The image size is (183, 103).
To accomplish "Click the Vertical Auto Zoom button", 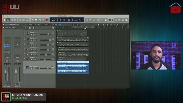I will 108,25.
